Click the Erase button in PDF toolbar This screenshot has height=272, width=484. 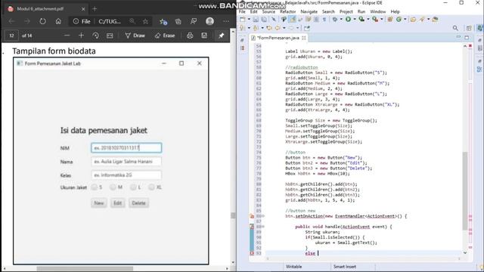click(x=165, y=36)
